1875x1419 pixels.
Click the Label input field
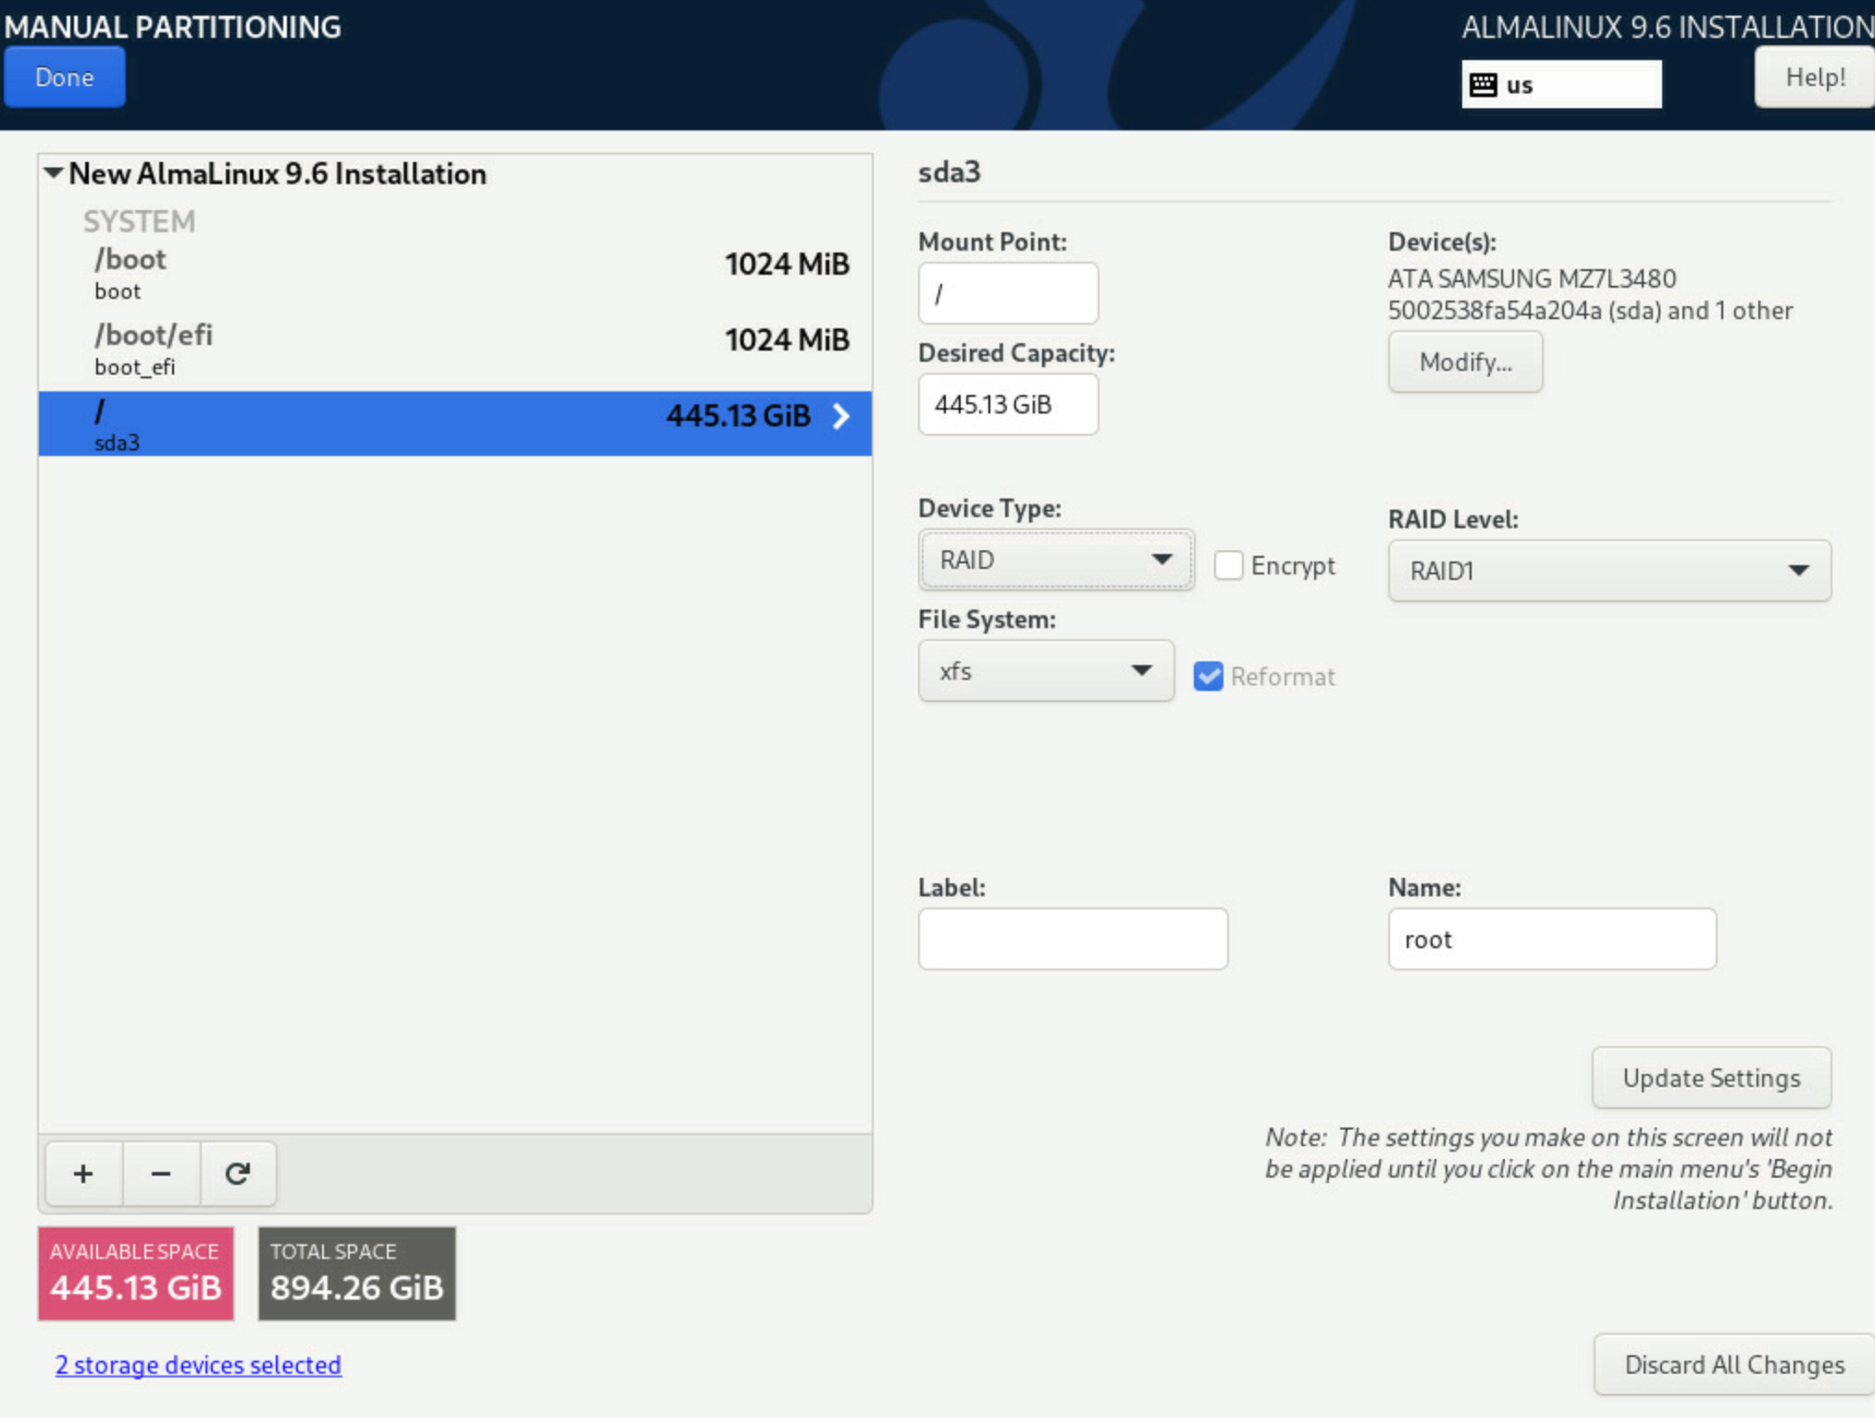[1073, 939]
